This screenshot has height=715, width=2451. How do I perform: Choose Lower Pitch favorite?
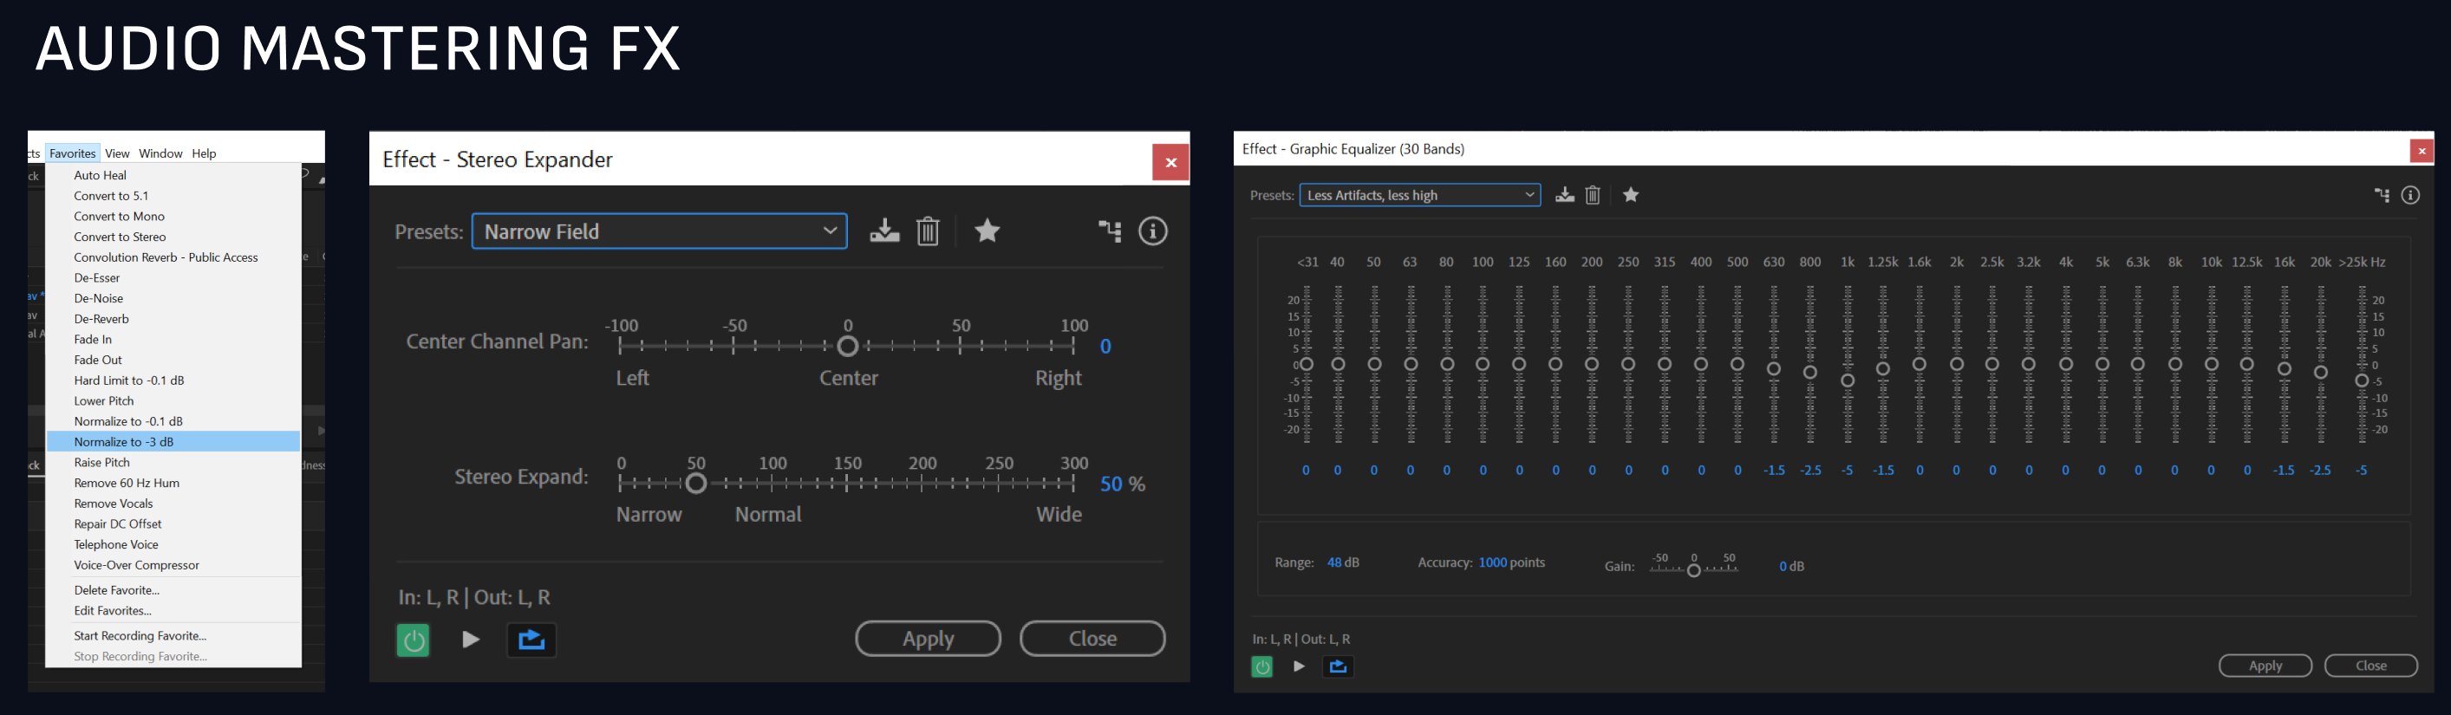point(173,400)
